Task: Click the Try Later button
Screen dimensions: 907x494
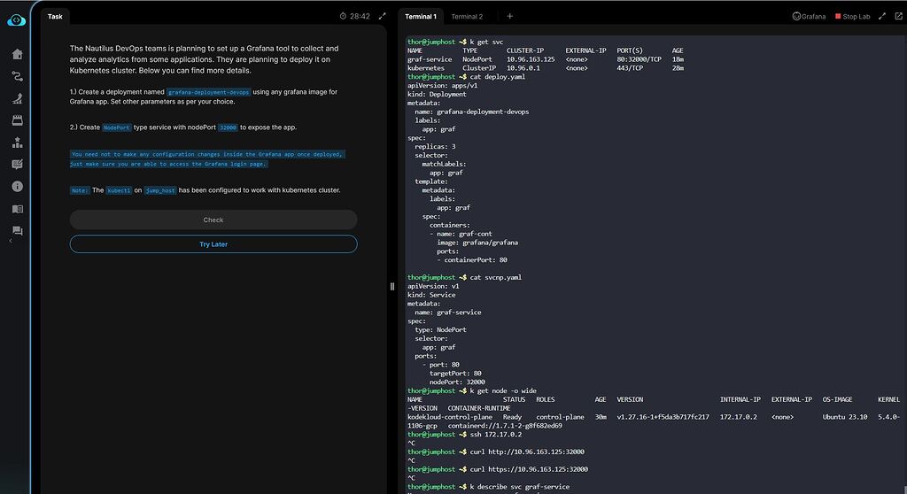Action: [213, 244]
